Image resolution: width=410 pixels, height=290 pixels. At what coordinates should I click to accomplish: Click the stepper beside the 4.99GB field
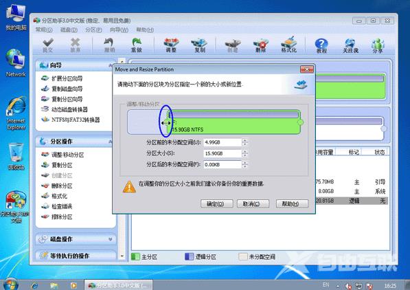[x=244, y=142]
